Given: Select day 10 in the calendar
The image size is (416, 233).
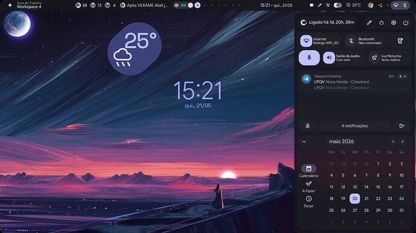Looking at the screenshot, I should pos(402,175).
